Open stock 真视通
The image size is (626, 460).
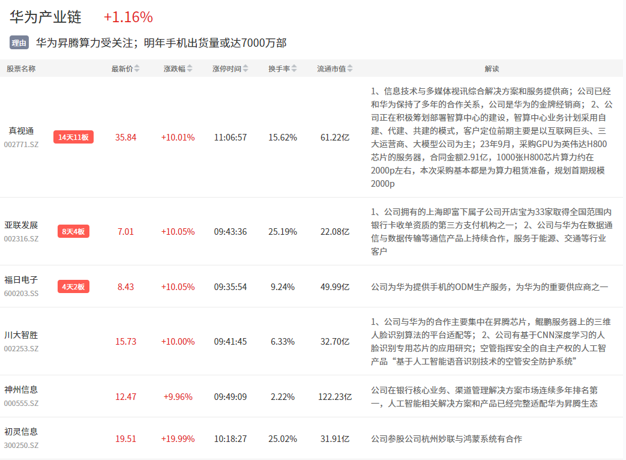tap(21, 130)
